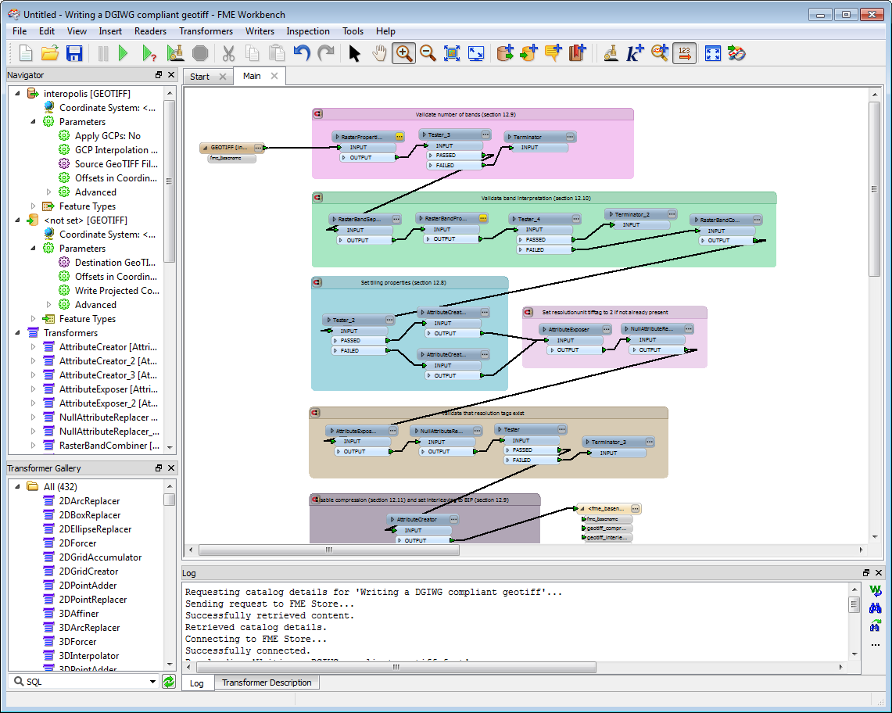Zoom to full extent of workspace icon
The height and width of the screenshot is (713, 892).
click(x=475, y=53)
